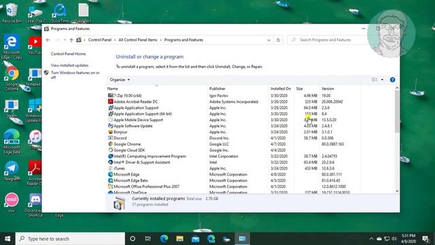
Task: Click the Google LLC publisher cell
Action: 219,144
